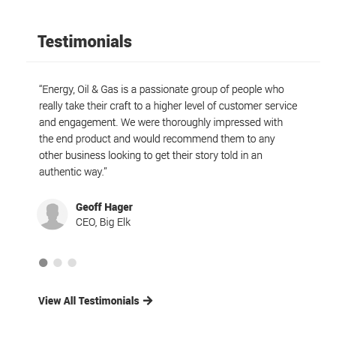Click the Geoff Hager name text
Viewport: 345px width, 345px height.
(x=104, y=207)
